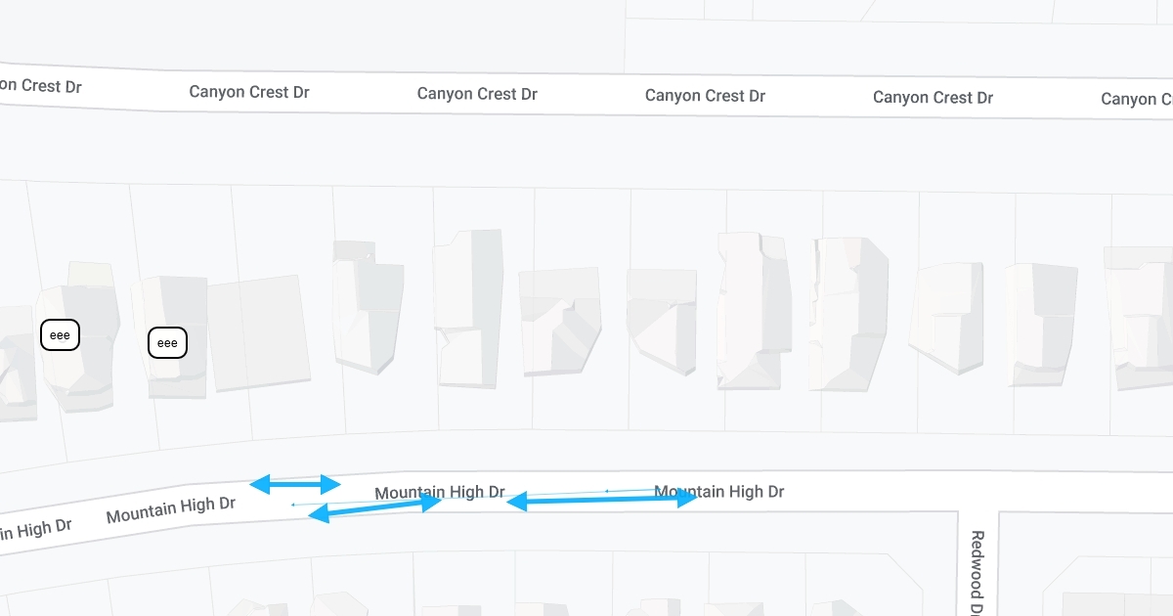Click third Canyon Crest Dr label from left
Viewport: 1173px width, 616px height.
(x=477, y=94)
